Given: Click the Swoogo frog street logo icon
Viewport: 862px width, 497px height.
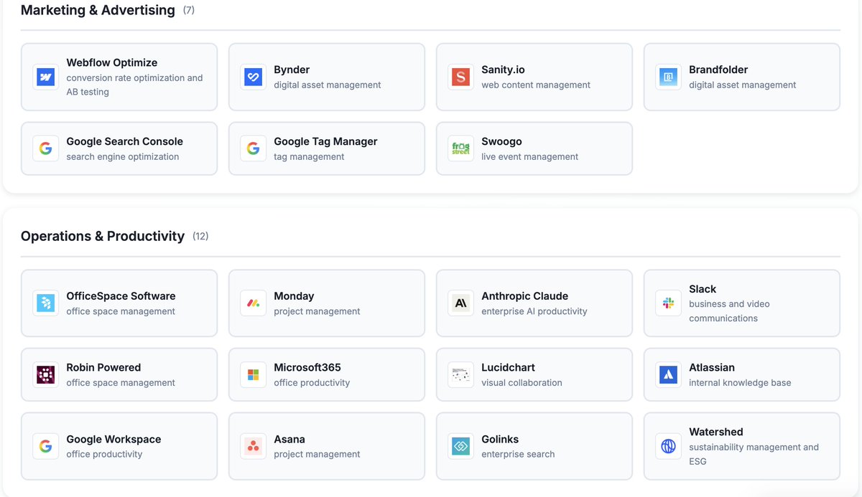Looking at the screenshot, I should click(x=461, y=148).
